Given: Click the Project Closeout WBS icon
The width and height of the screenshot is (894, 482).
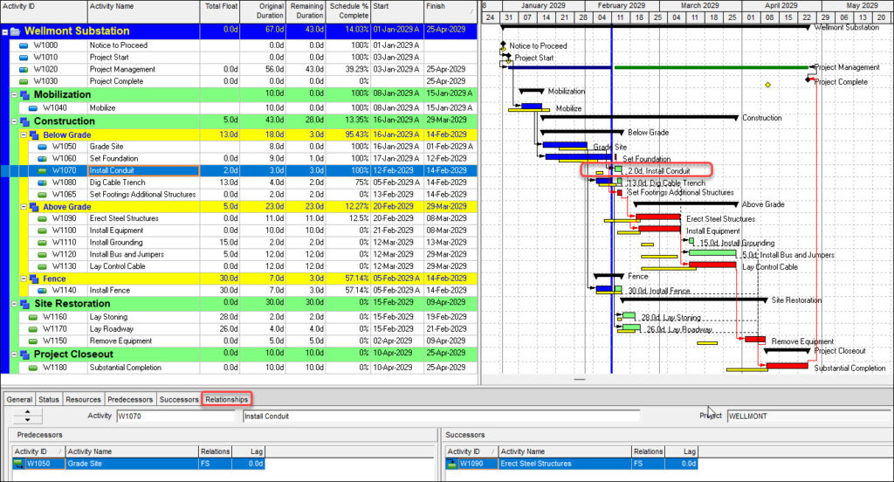Looking at the screenshot, I should click(25, 355).
